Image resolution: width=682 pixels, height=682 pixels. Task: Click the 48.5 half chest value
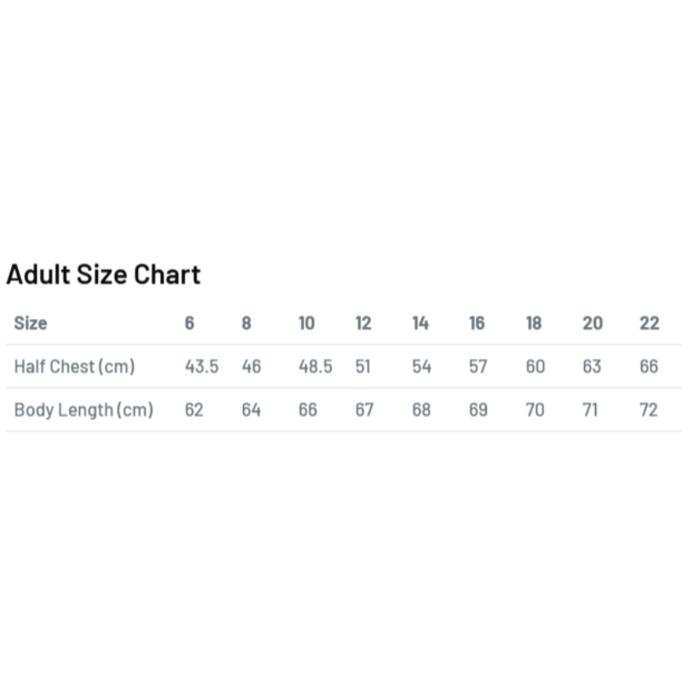315,367
